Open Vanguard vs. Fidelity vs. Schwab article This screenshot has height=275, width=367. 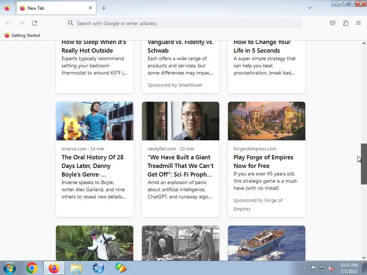point(181,46)
